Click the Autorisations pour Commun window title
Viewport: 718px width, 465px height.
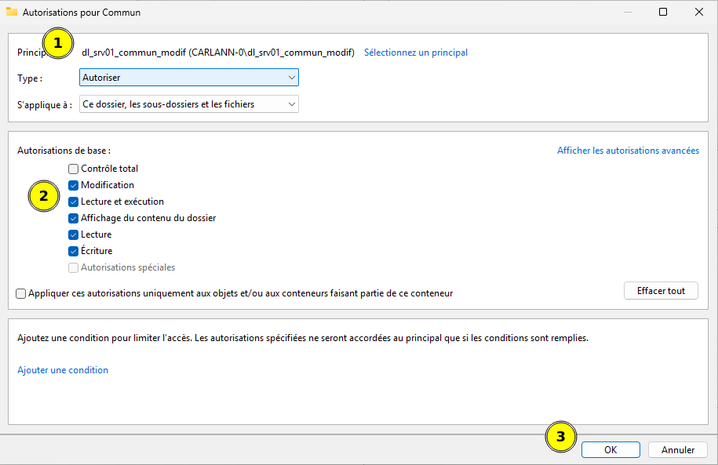tap(82, 13)
